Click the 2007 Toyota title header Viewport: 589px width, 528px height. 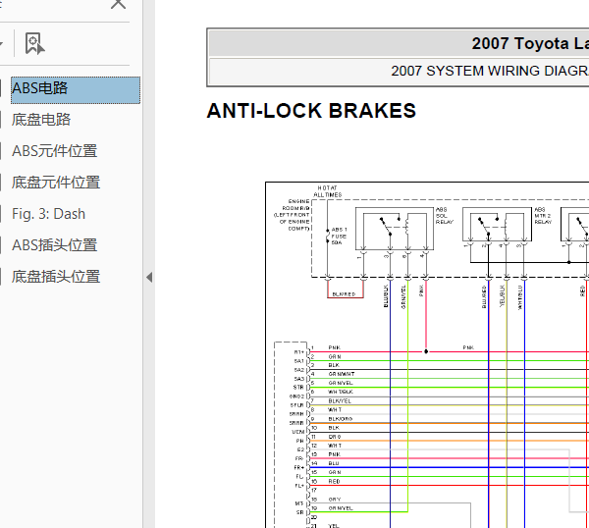point(530,43)
